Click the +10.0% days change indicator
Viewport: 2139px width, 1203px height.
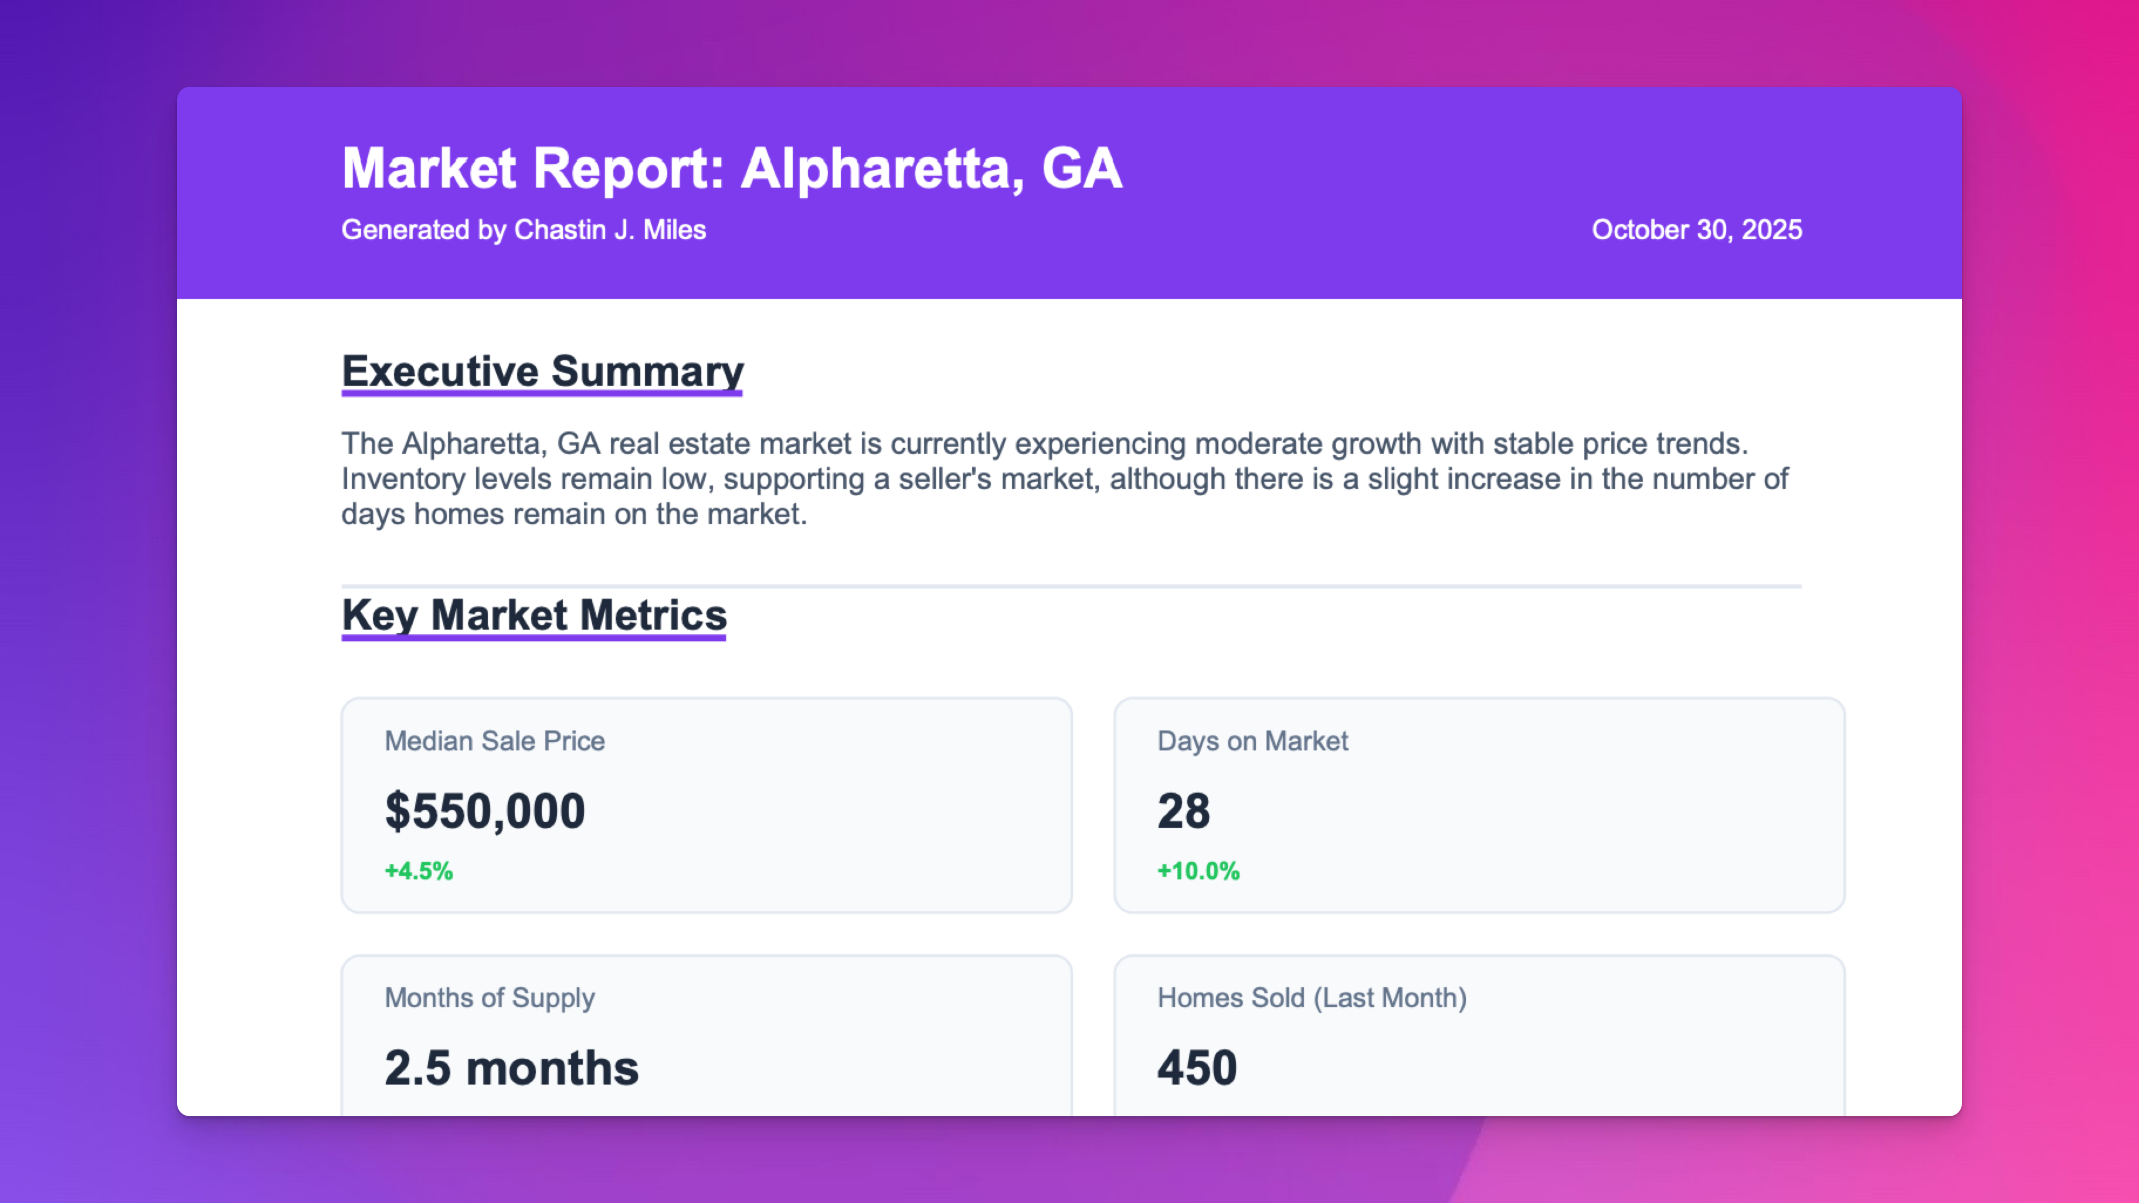pyautogui.click(x=1197, y=871)
